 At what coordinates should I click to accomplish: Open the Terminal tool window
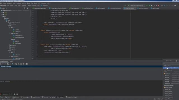click(x=45, y=97)
